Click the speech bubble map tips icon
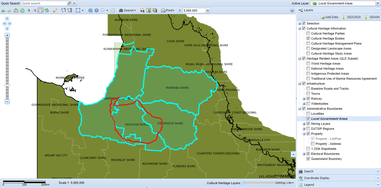Image resolution: width=381 pixels, height=188 pixels. click(x=103, y=10)
